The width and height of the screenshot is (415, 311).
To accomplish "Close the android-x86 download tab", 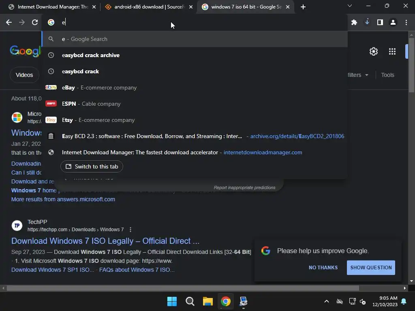I will 191,7.
